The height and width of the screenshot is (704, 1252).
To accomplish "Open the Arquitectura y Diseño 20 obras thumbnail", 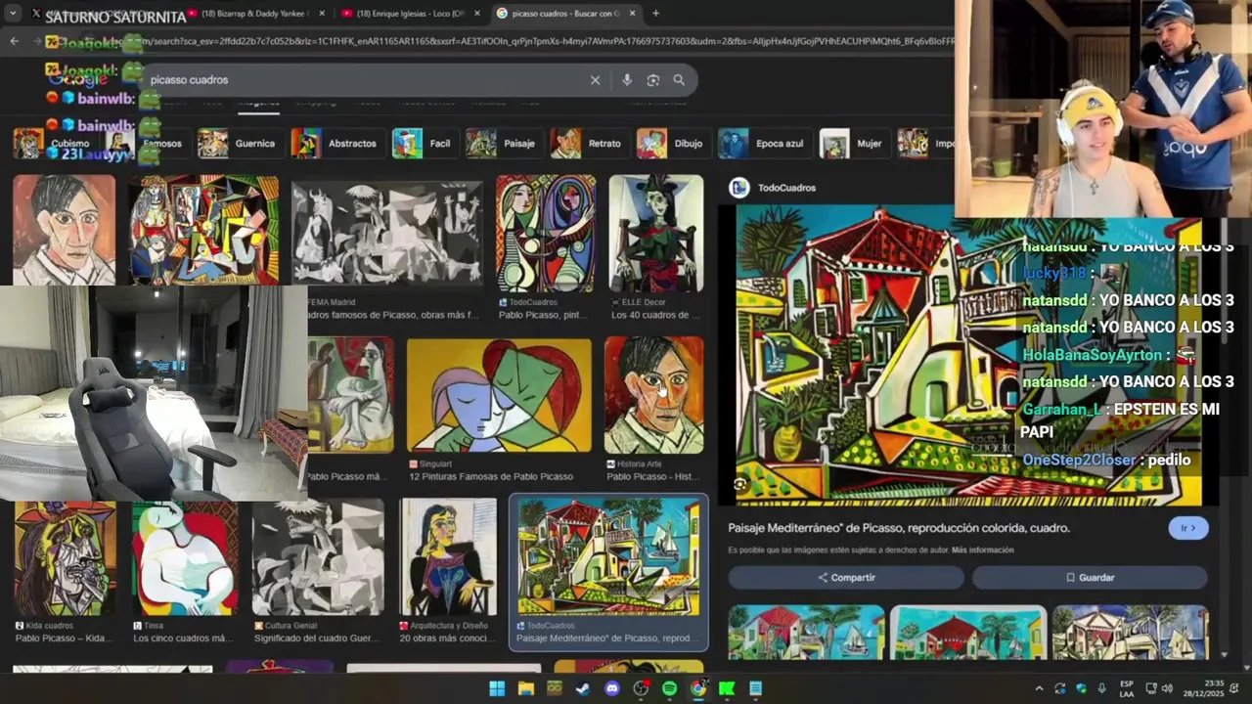I will [448, 557].
